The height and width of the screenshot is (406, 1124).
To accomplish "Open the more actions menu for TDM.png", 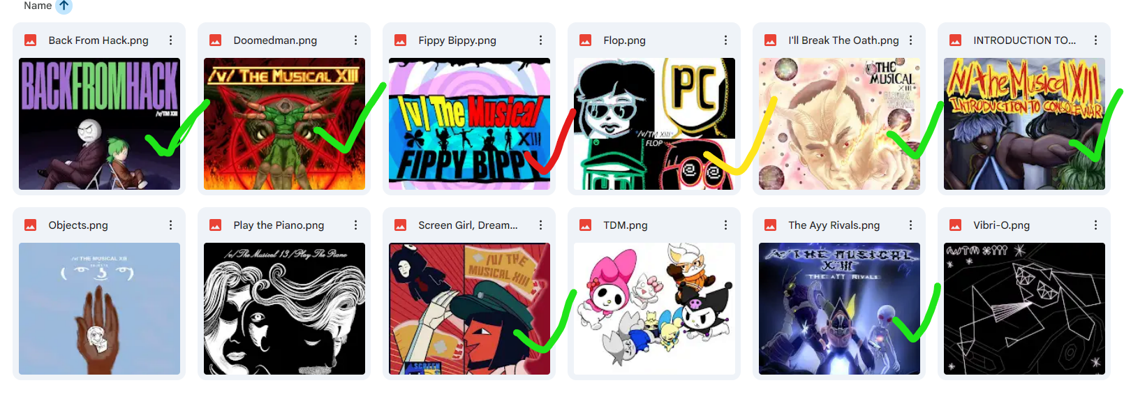I will (725, 225).
